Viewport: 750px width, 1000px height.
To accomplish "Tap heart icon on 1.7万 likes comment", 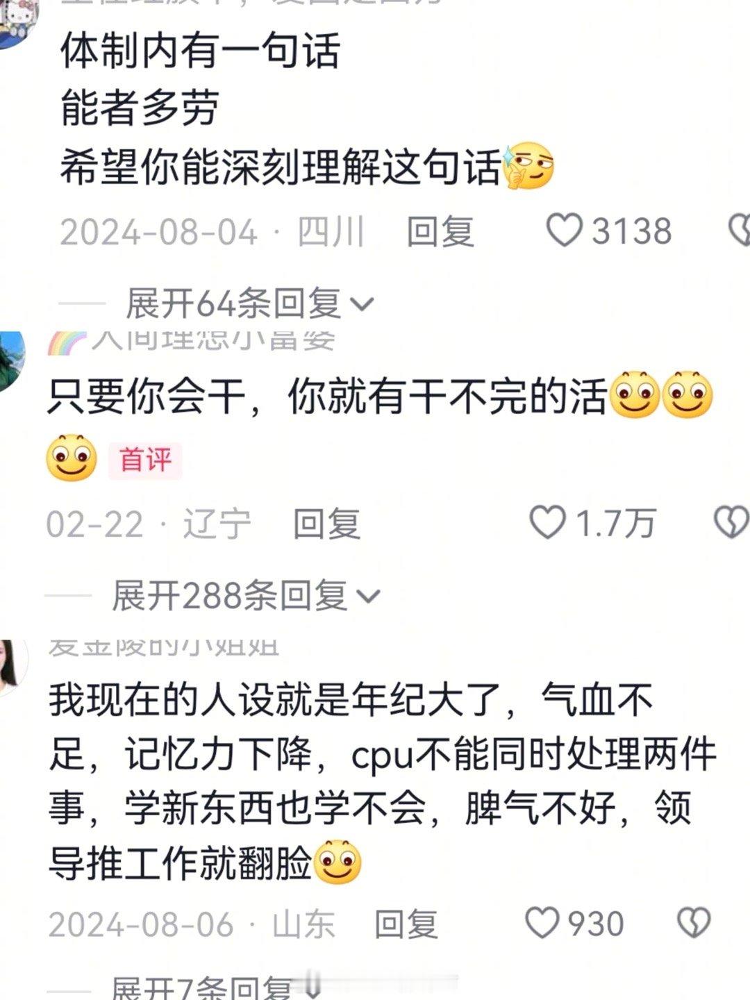I will pos(548,522).
